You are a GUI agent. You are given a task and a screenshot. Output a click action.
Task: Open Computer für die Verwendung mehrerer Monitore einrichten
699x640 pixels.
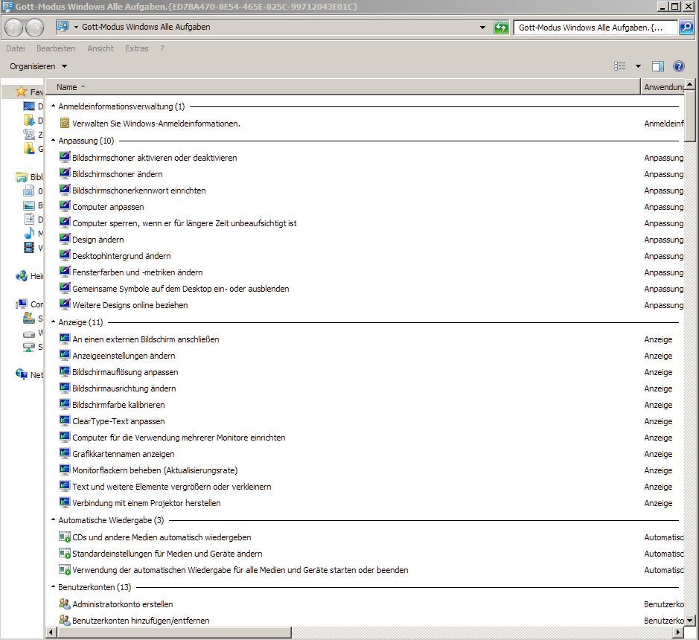coord(179,438)
